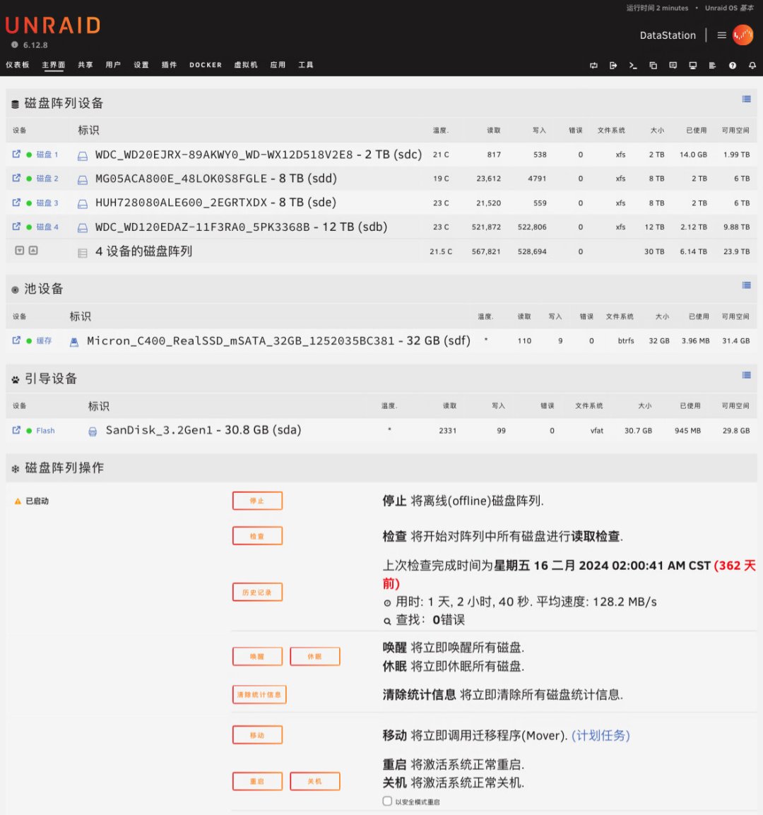Viewport: 763px width, 815px height.
Task: Open the Flash device external-link icon
Action: click(x=16, y=430)
